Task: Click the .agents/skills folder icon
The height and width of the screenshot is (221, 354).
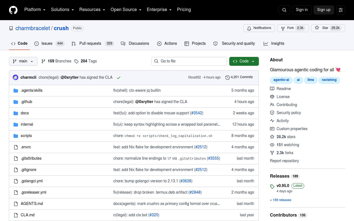Action: pos(16,90)
